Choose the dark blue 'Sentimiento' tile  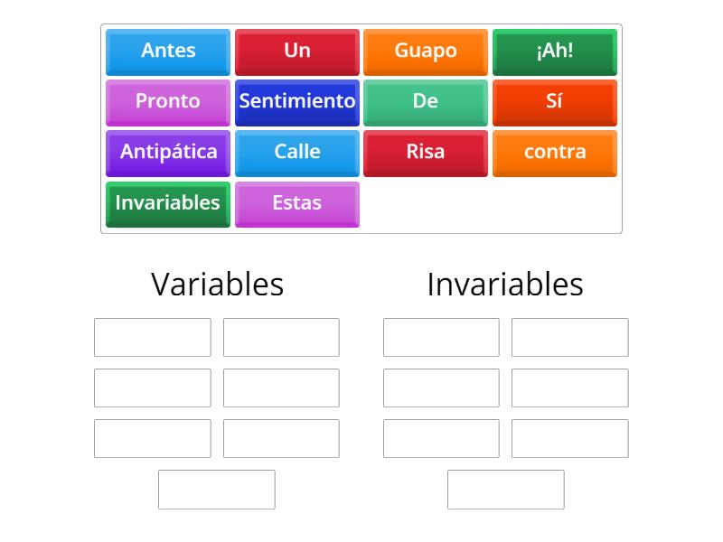[297, 102]
